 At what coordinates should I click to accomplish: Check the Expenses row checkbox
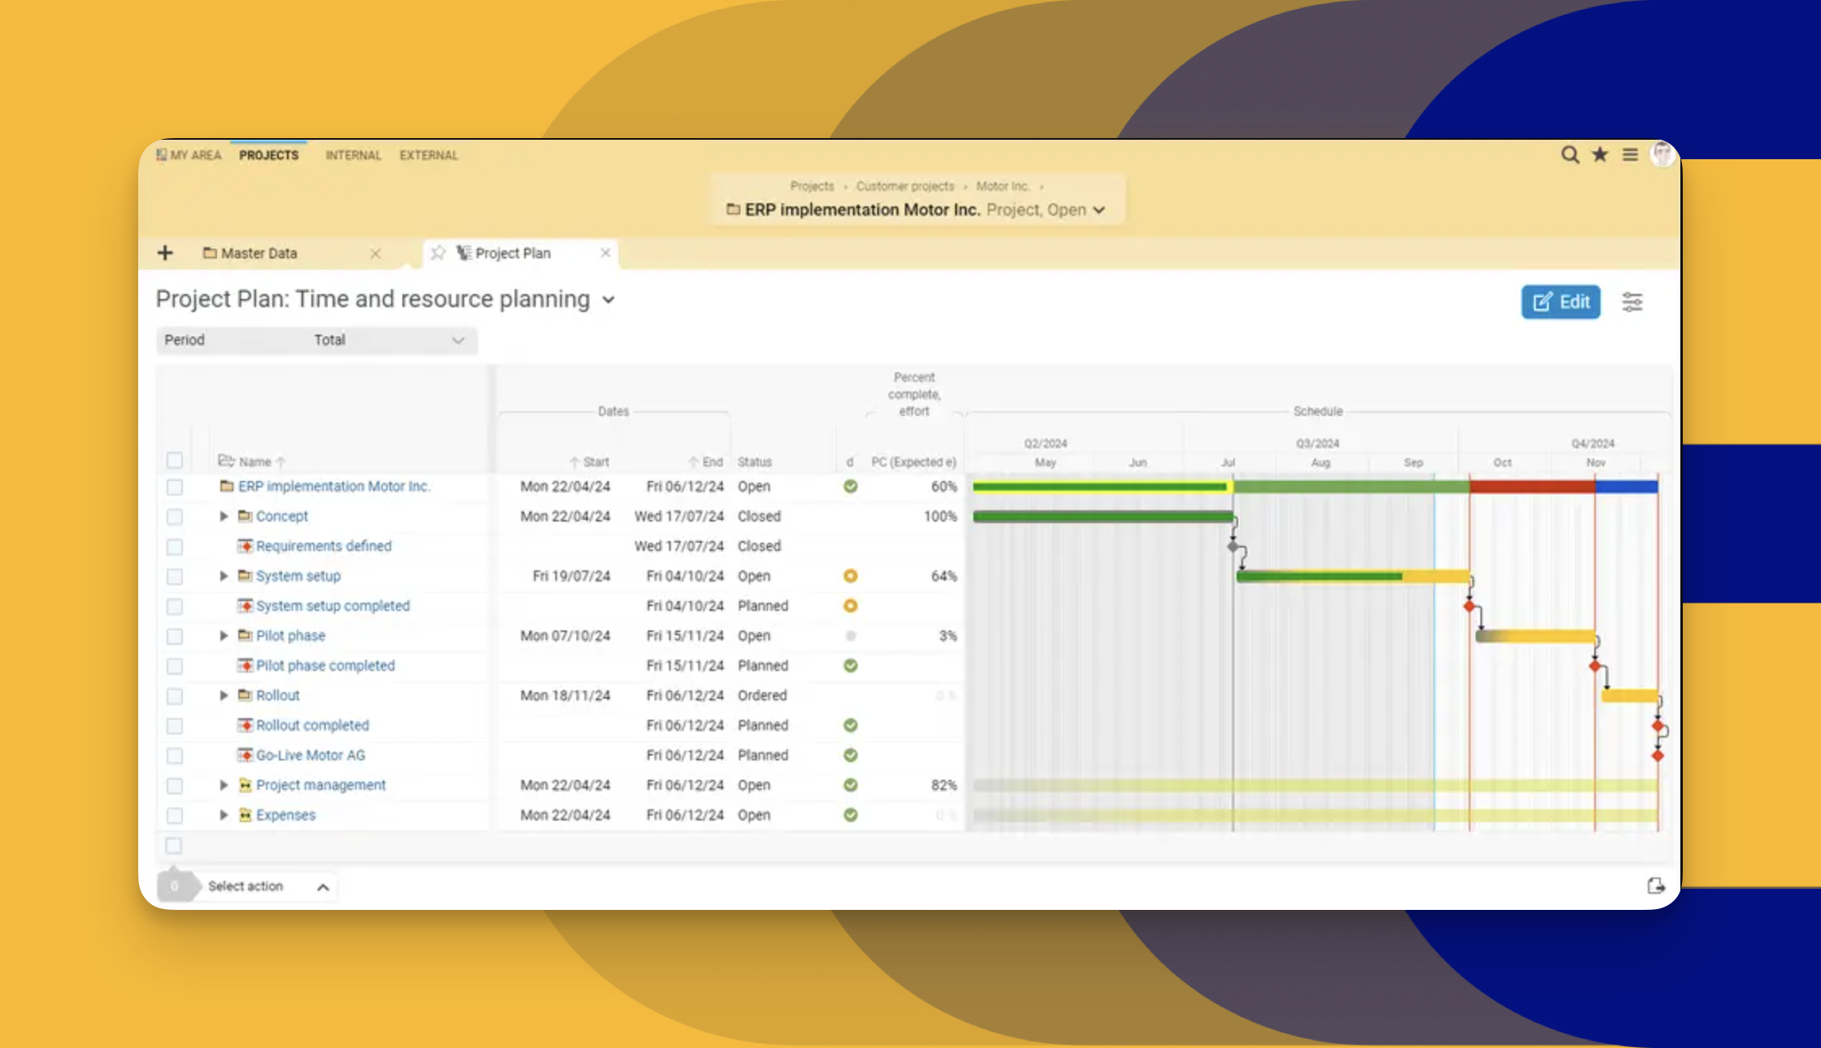175,816
